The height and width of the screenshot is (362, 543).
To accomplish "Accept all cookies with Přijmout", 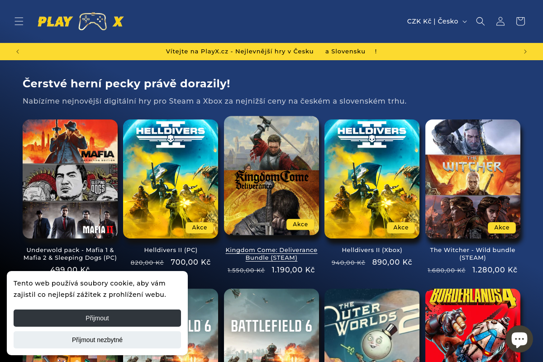I will (97, 318).
